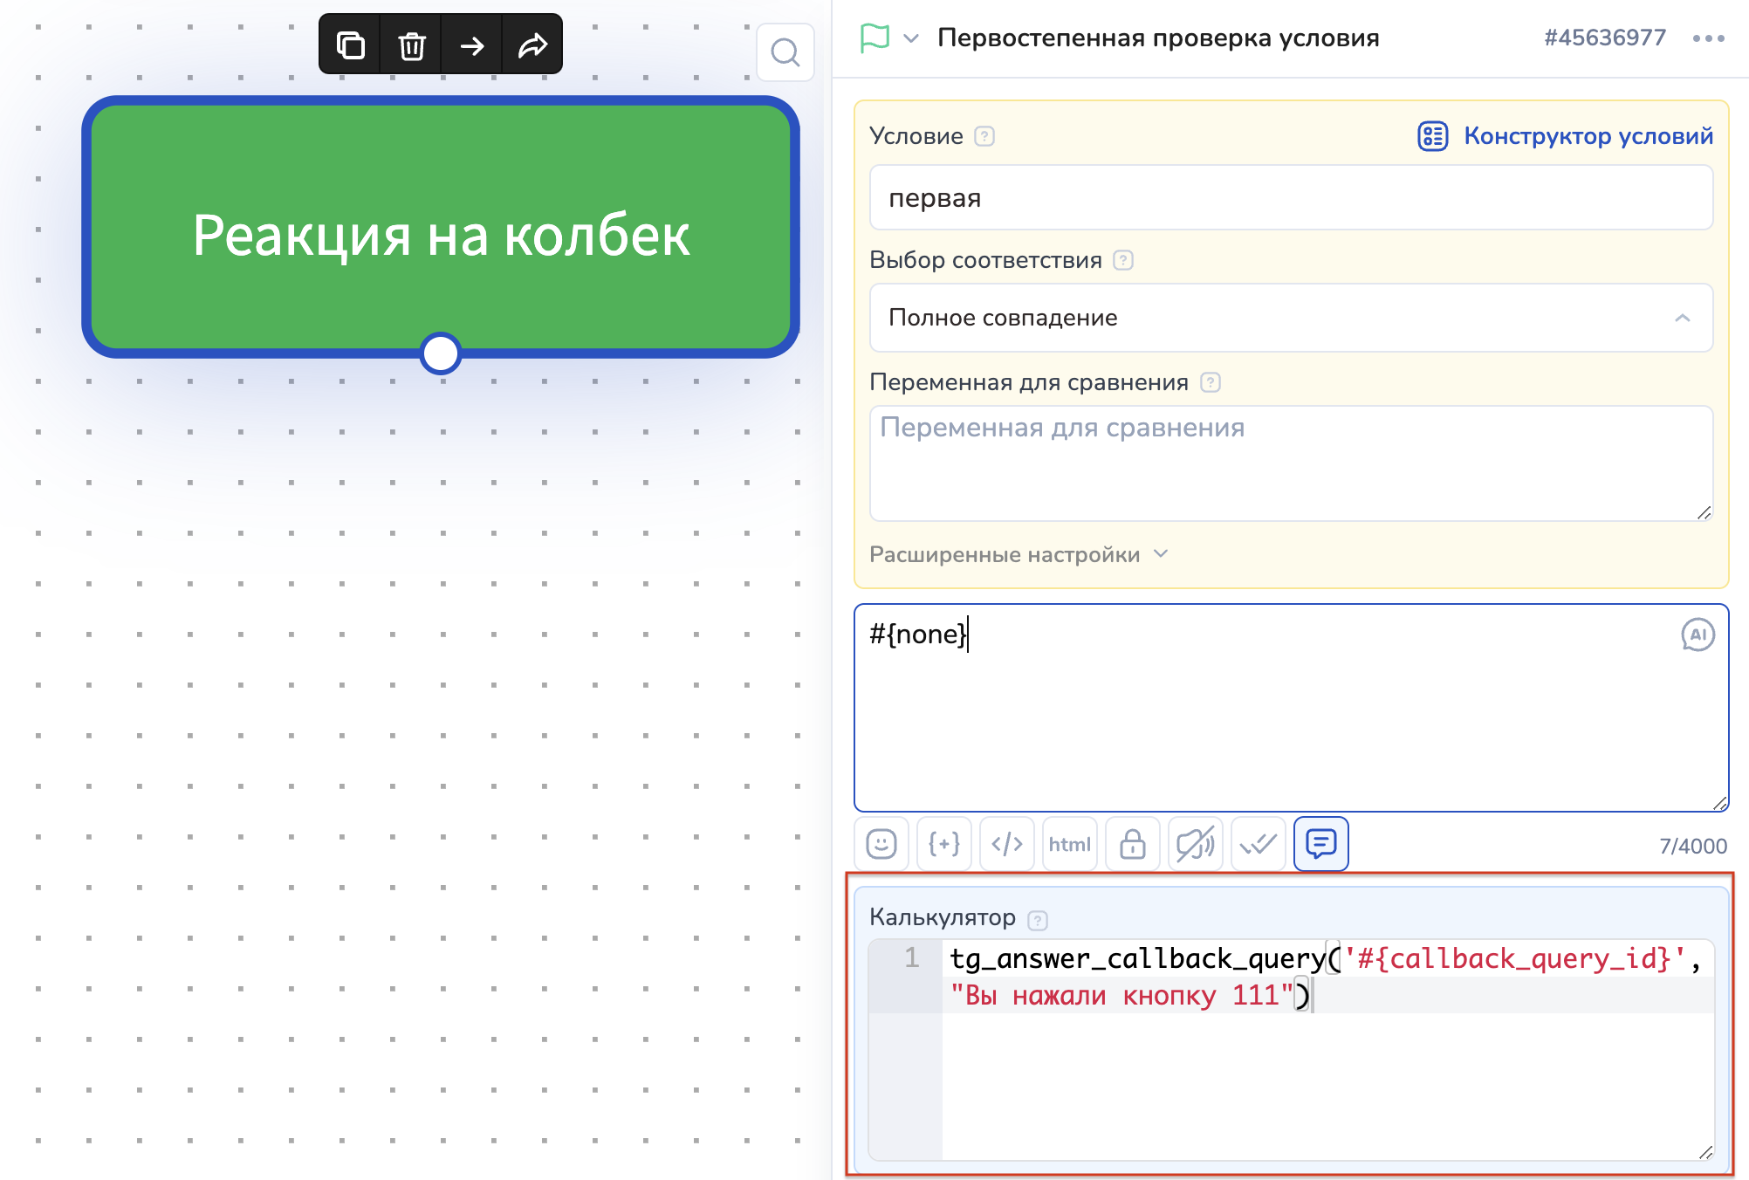Image resolution: width=1749 pixels, height=1180 pixels.
Task: Click the copy block icon
Action: click(350, 45)
